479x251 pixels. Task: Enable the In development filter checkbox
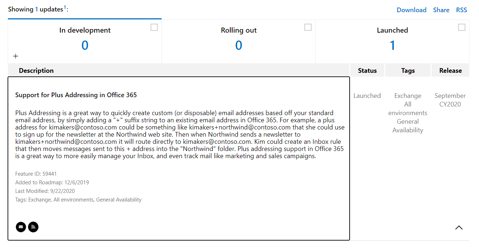[x=154, y=27]
